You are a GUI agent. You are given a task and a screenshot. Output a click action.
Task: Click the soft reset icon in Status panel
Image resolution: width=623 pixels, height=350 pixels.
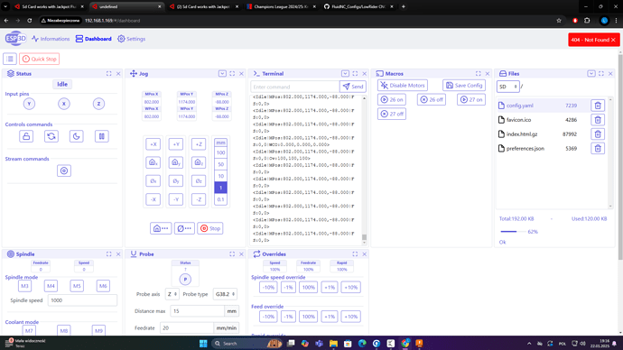coord(51,136)
